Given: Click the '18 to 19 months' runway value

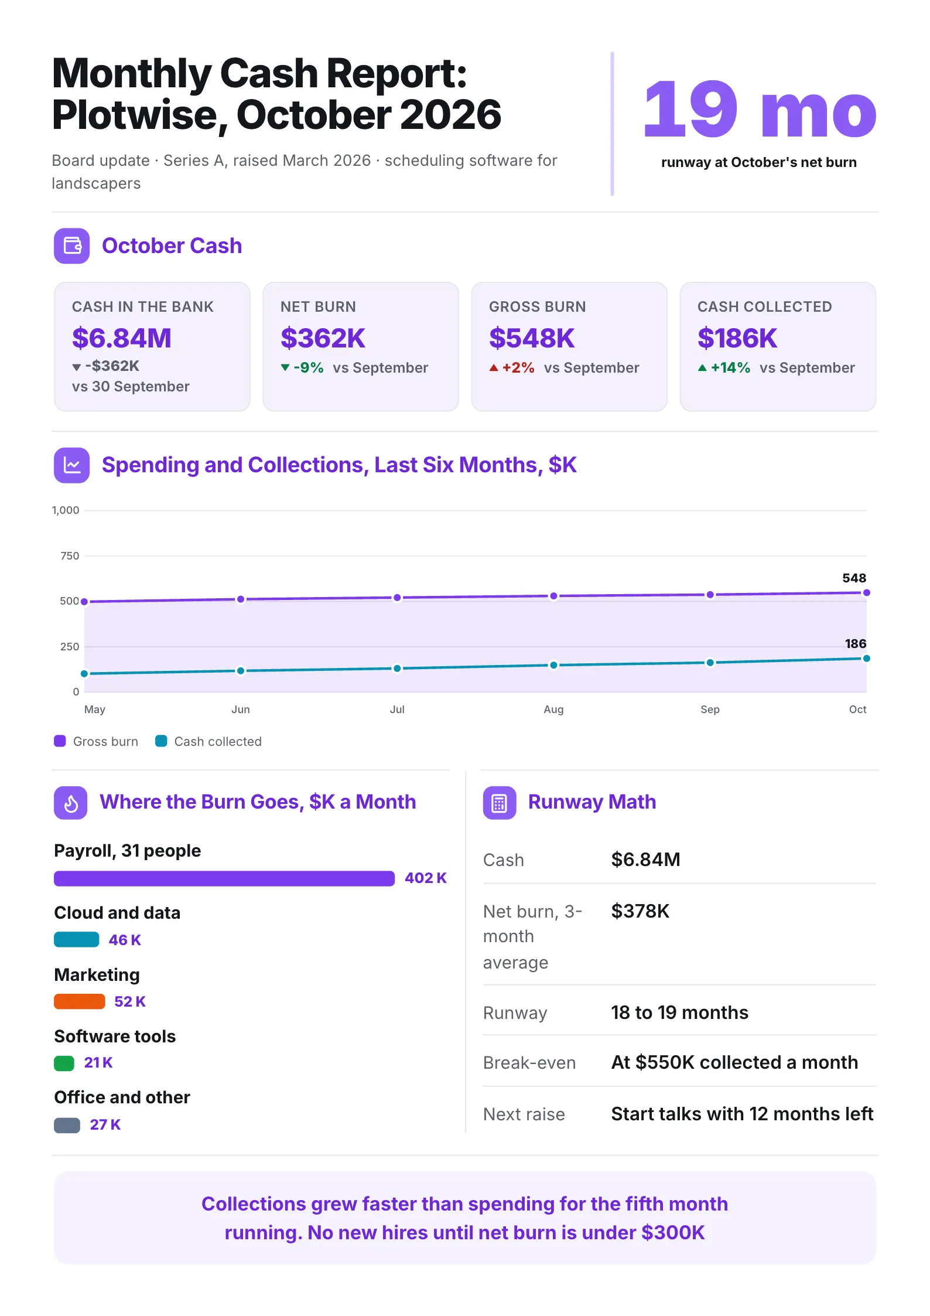Looking at the screenshot, I should tap(680, 1012).
